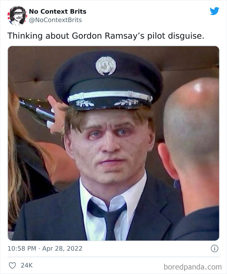Like the tweet with the heart icon
Image resolution: width=227 pixels, height=274 pixels.
pyautogui.click(x=12, y=266)
